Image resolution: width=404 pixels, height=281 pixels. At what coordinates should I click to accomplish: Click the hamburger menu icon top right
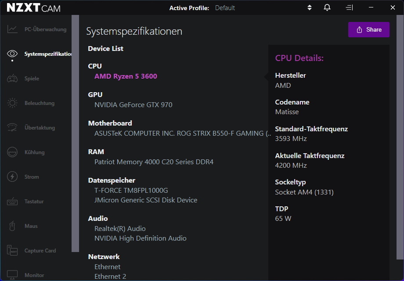pyautogui.click(x=349, y=7)
